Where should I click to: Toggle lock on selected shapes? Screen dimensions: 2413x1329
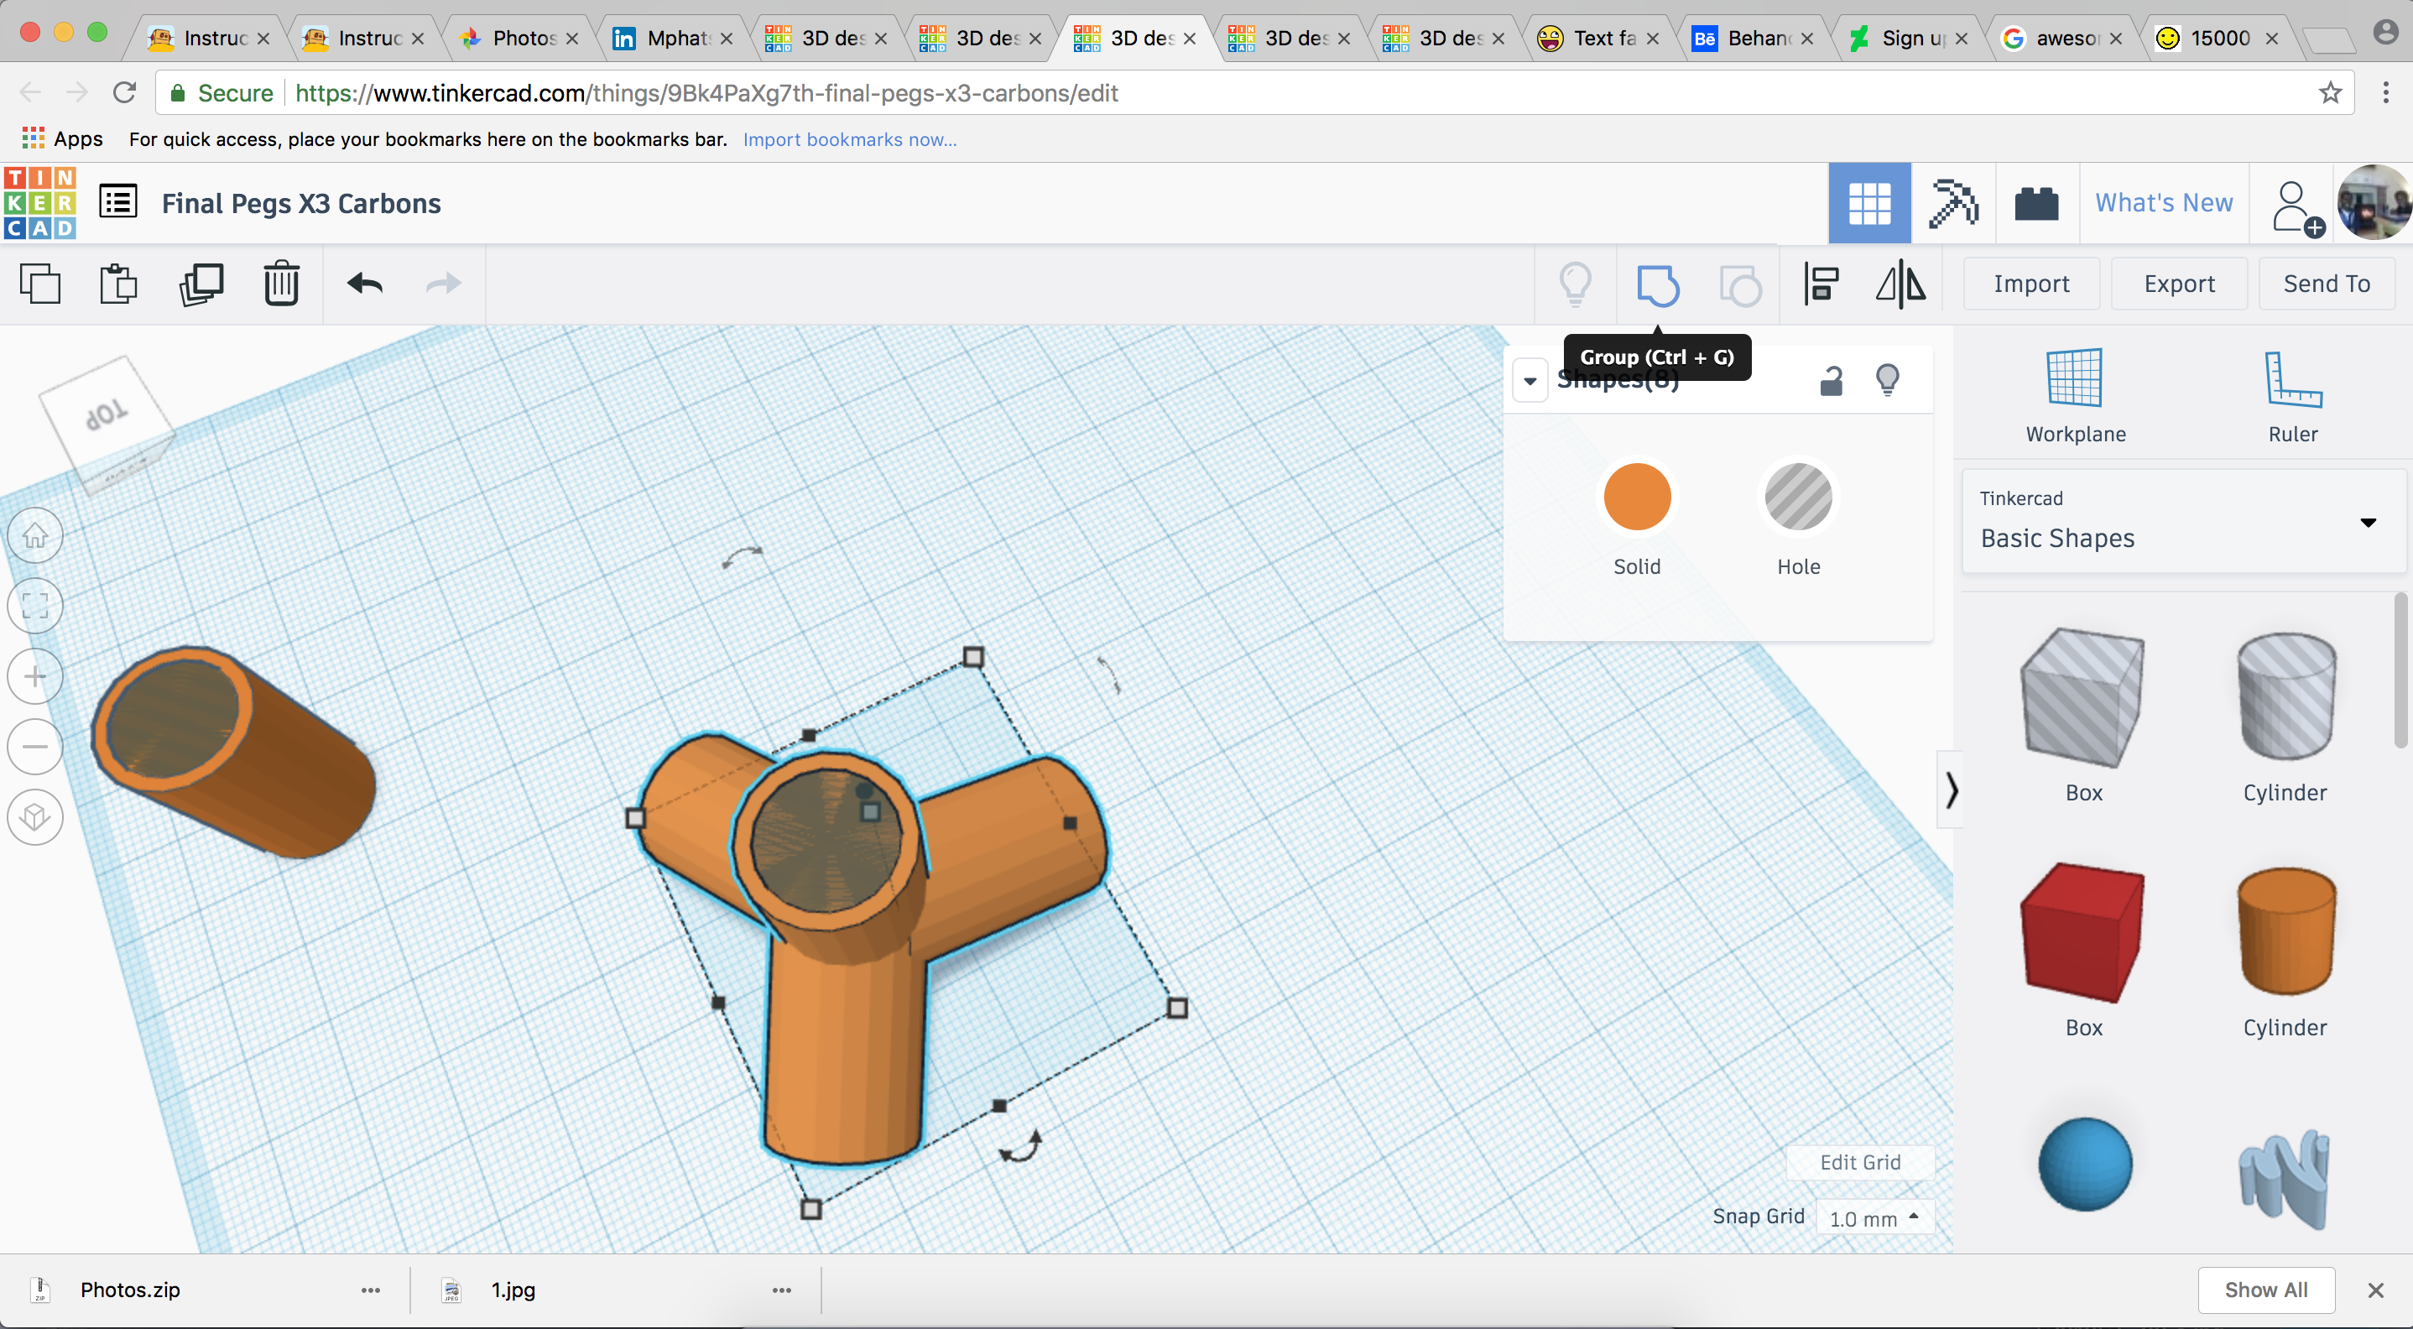1832,380
